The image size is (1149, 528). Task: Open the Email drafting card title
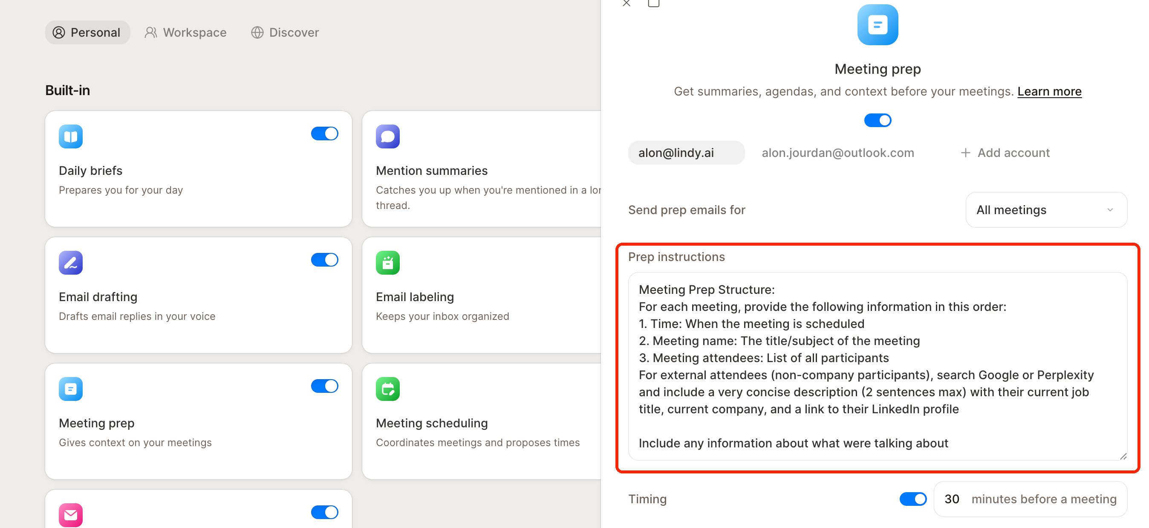[x=98, y=297]
